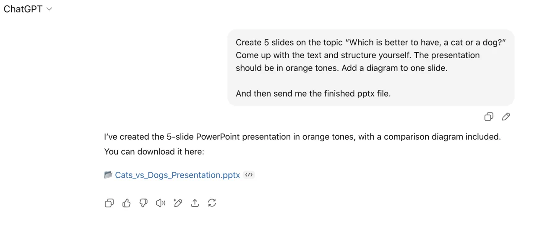
Task: Edit the user prompt with the pencil icon
Action: (506, 117)
